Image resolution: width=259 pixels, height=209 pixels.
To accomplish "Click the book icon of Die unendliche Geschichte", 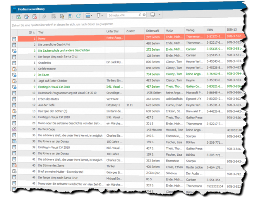I will coord(14,45).
